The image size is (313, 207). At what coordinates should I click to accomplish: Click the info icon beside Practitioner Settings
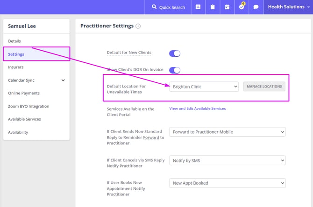point(138,26)
